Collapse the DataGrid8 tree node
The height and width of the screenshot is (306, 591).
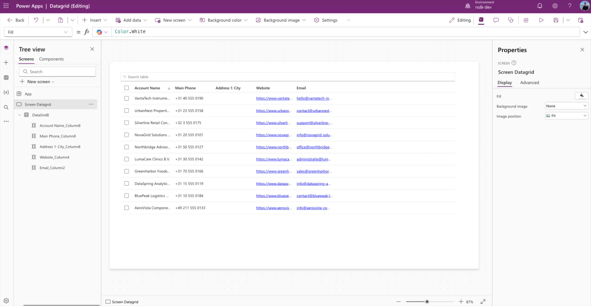click(20, 115)
